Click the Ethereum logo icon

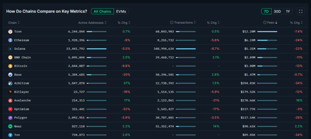pyautogui.click(x=10, y=40)
